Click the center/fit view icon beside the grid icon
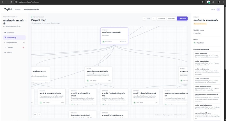 (x=39, y=114)
